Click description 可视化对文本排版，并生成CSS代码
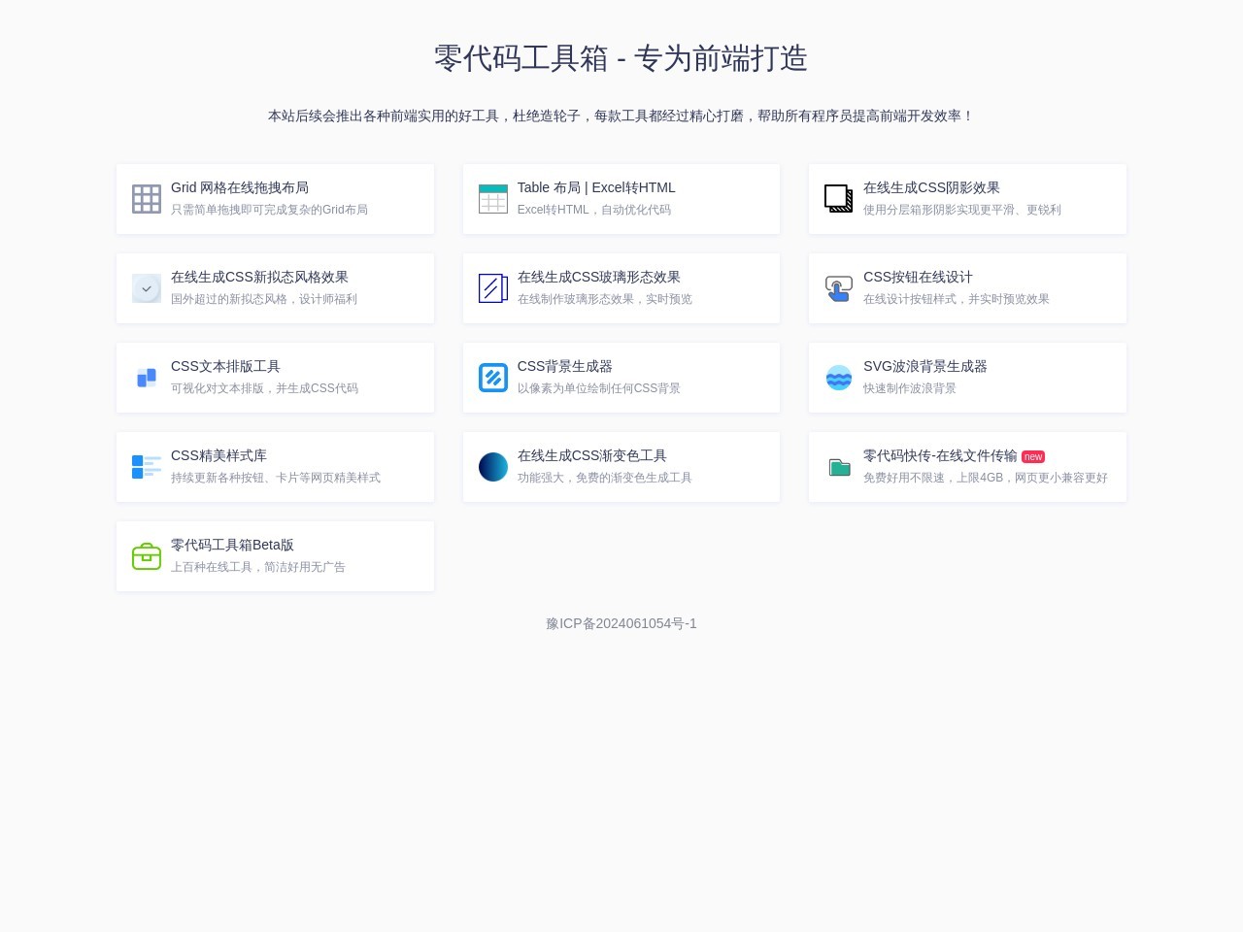 [264, 388]
